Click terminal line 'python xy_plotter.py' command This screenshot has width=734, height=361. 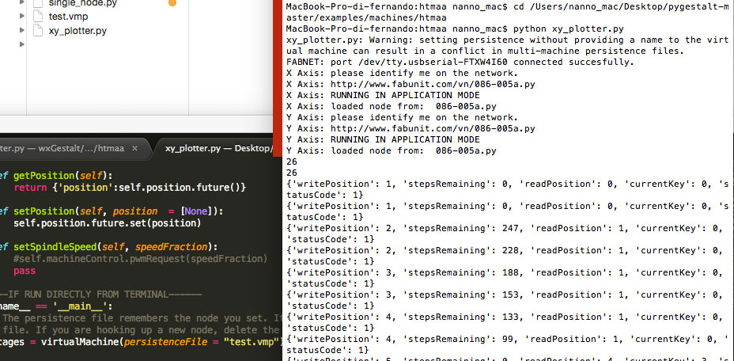455,28
